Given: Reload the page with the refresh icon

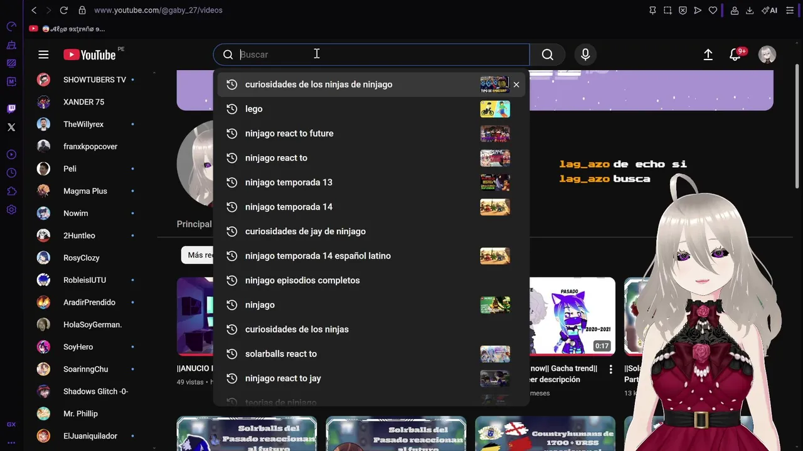Looking at the screenshot, I should (x=63, y=10).
